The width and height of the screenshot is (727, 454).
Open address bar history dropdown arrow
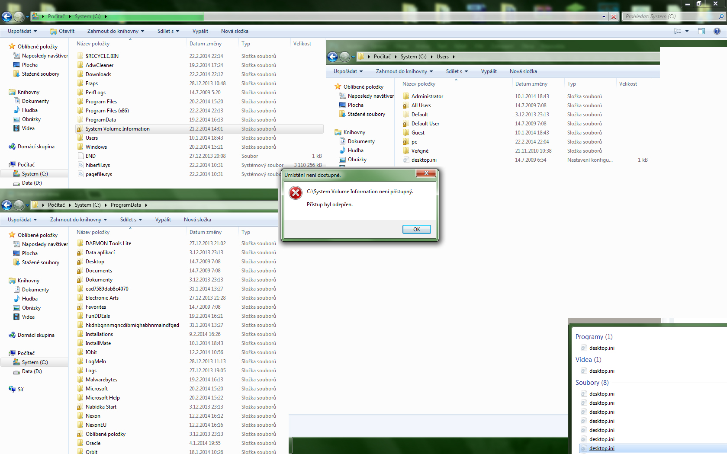coord(604,17)
